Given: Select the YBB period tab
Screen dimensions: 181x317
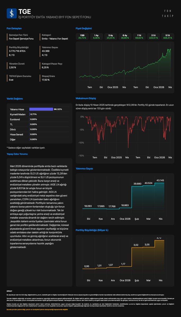Looking at the screenshot, I should click(x=82, y=36).
